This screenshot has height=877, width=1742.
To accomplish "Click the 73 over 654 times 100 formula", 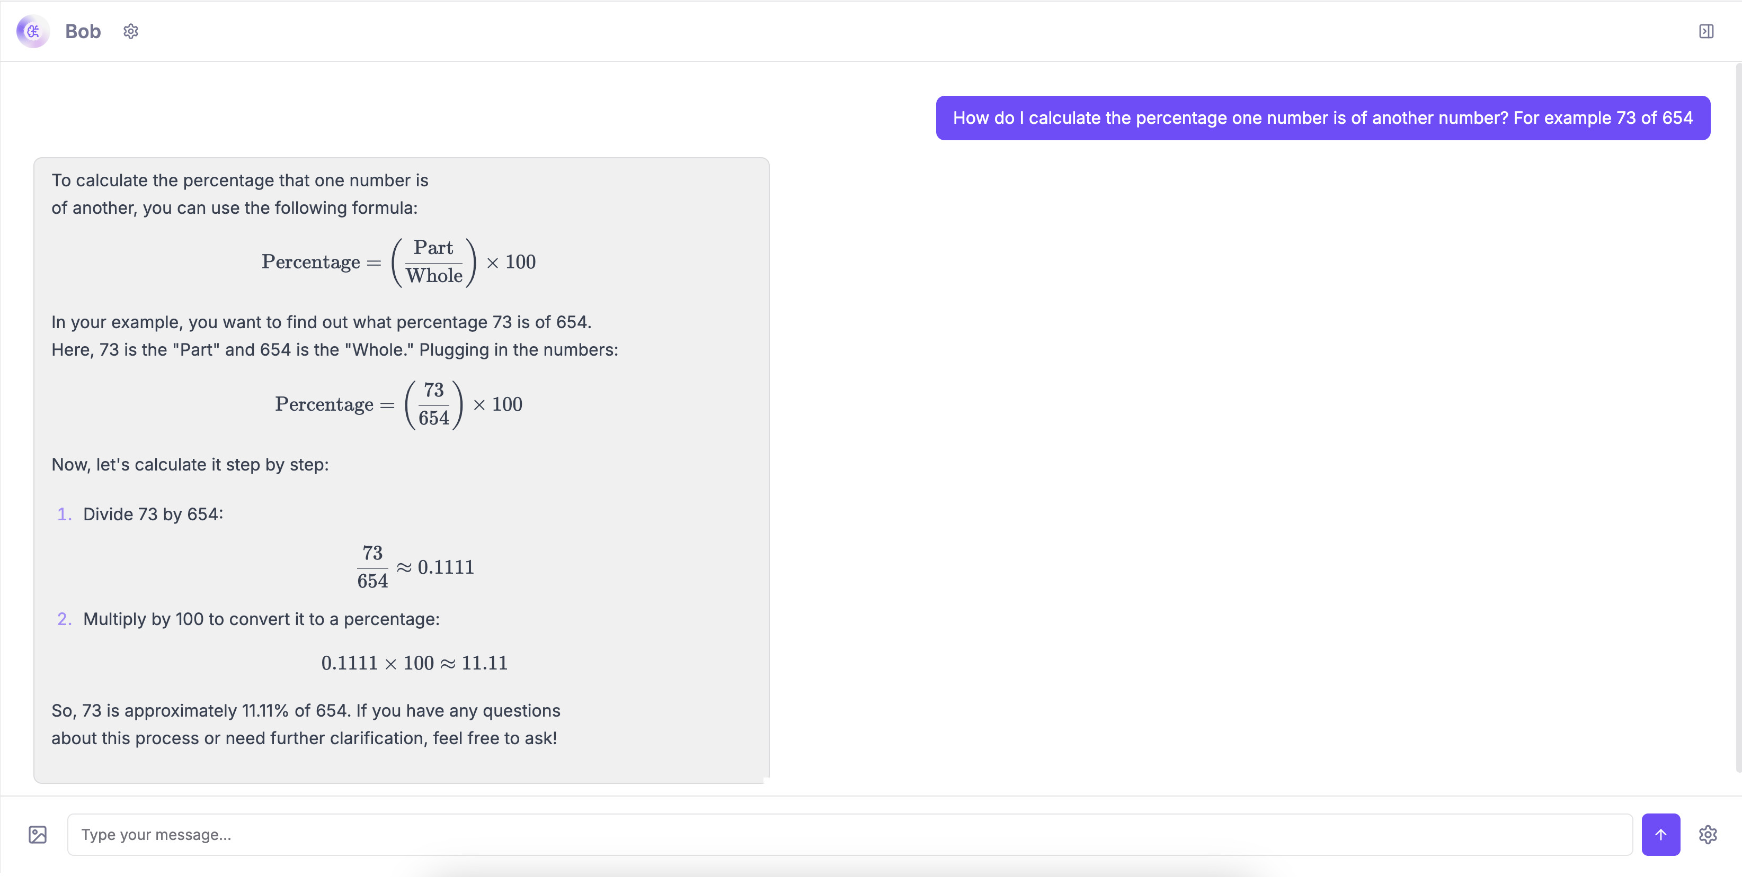I will pos(399,404).
